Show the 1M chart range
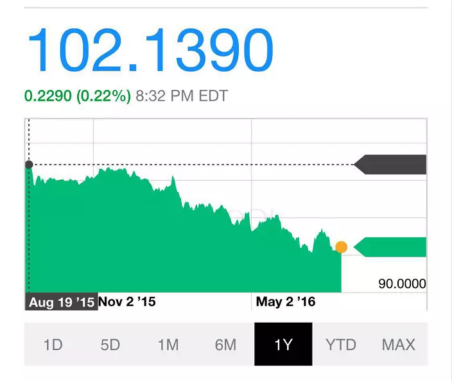The image size is (452, 381). point(168,344)
